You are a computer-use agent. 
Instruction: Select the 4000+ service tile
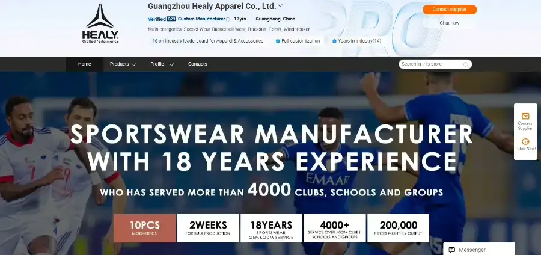(335, 228)
